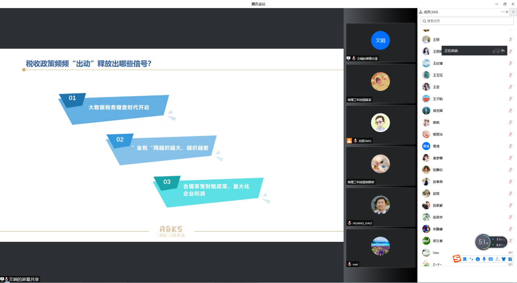Open the Sogou toolbox grid icon

(510, 259)
